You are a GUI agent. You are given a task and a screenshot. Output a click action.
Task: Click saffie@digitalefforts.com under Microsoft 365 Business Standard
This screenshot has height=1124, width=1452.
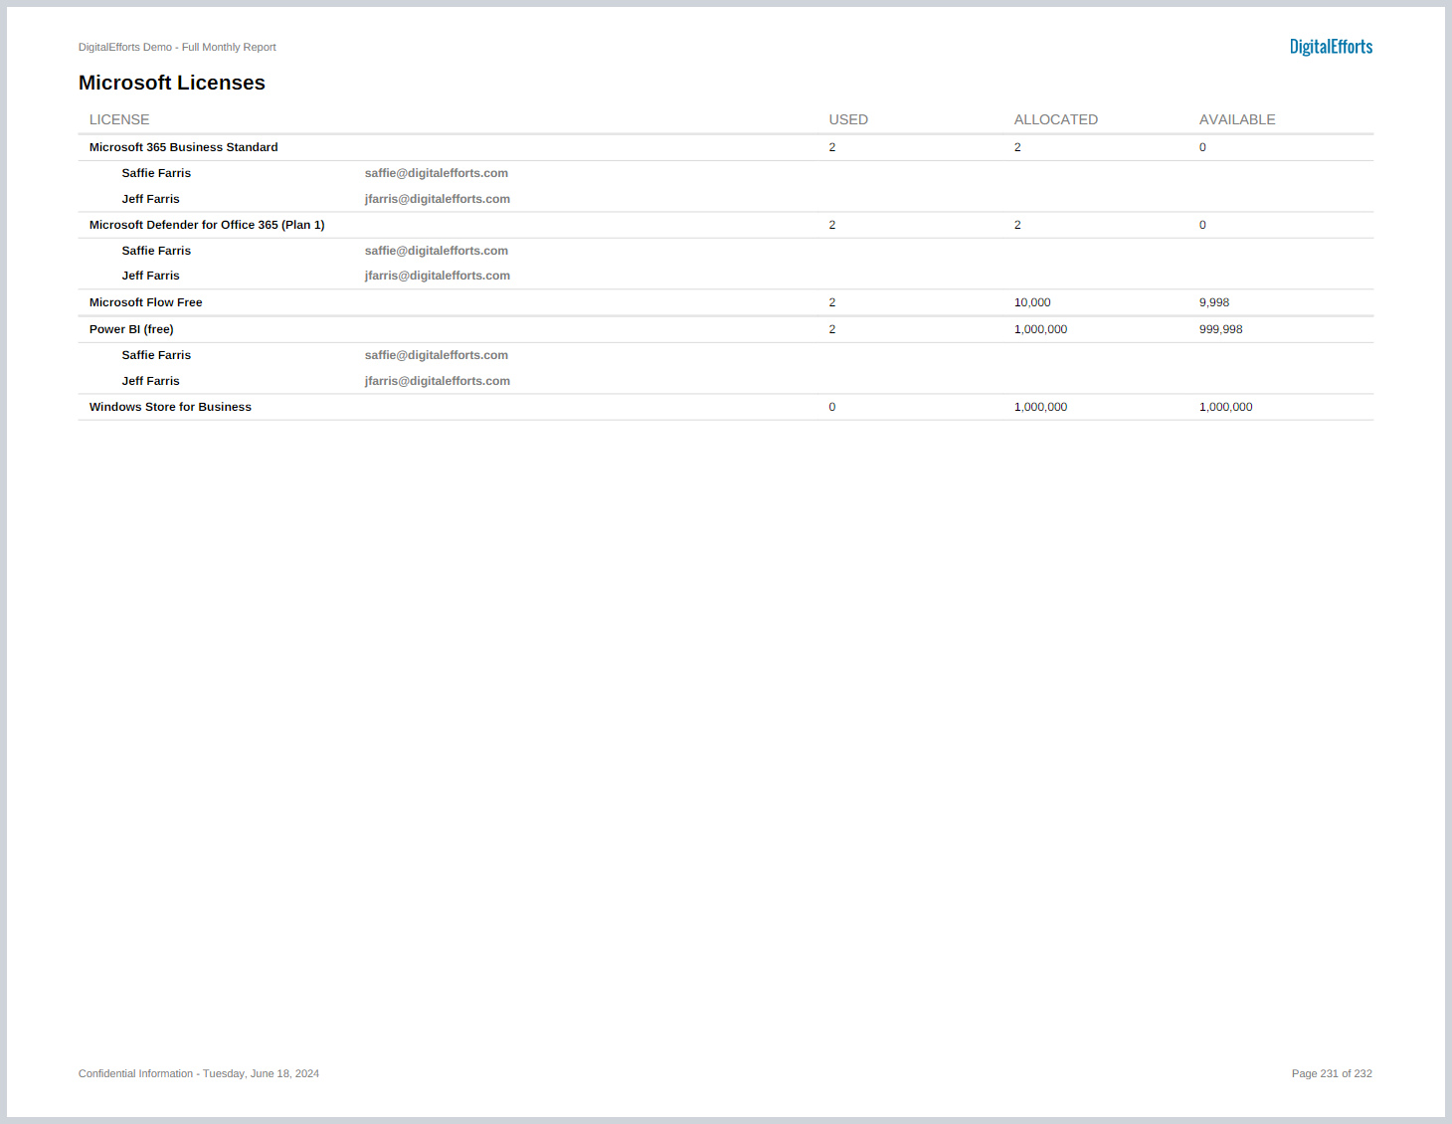[437, 173]
